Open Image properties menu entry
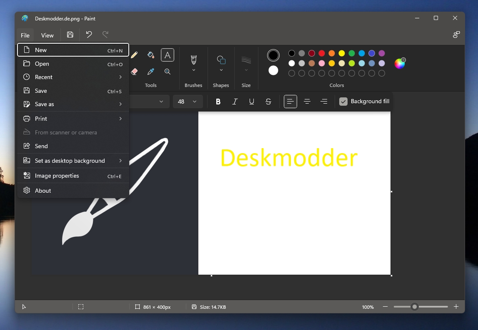 (x=73, y=176)
